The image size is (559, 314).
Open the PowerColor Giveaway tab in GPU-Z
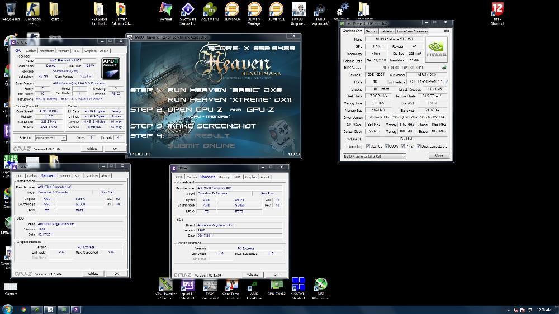pyautogui.click(x=412, y=31)
